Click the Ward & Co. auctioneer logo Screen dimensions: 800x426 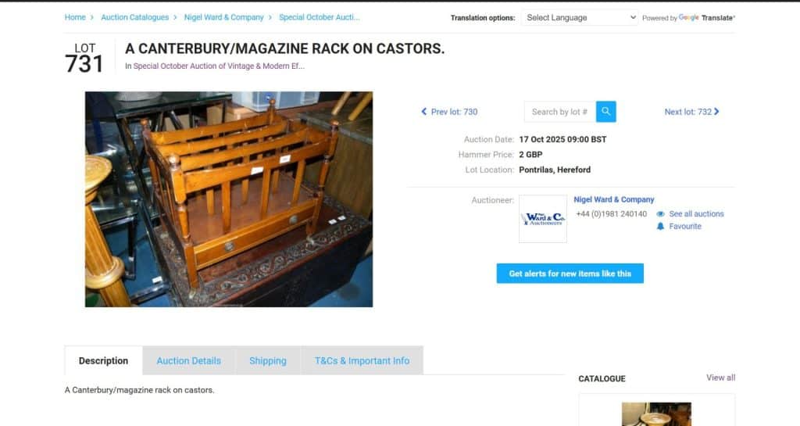pyautogui.click(x=543, y=219)
